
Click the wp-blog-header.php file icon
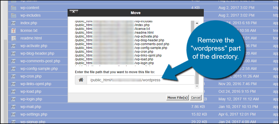point(14,54)
